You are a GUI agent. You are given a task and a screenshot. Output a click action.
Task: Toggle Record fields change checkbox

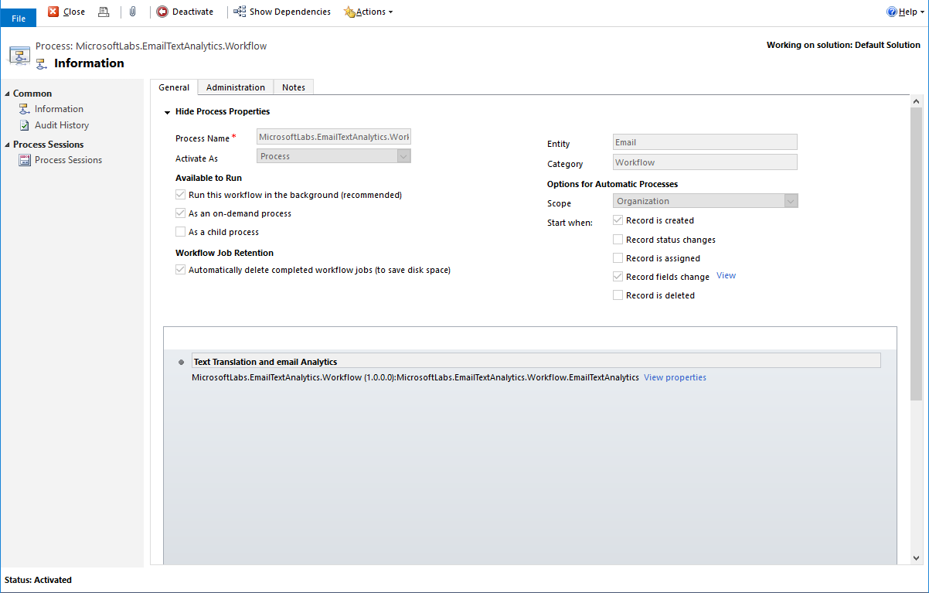click(x=618, y=276)
